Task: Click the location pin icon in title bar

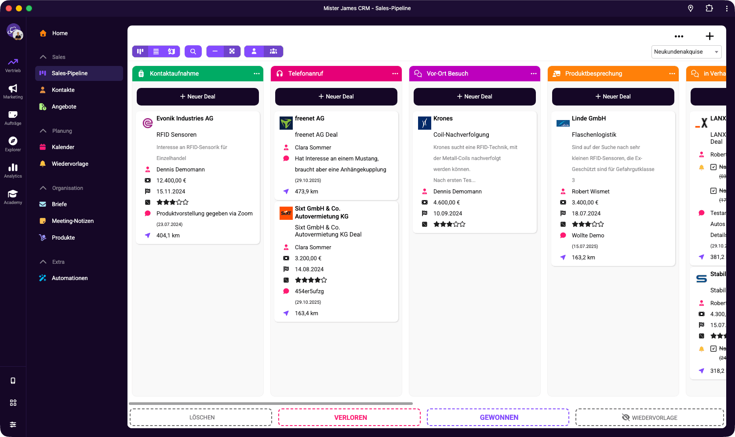Action: tap(691, 8)
